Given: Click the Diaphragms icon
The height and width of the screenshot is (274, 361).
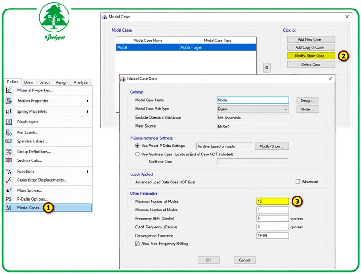Looking at the screenshot, I should (9, 122).
